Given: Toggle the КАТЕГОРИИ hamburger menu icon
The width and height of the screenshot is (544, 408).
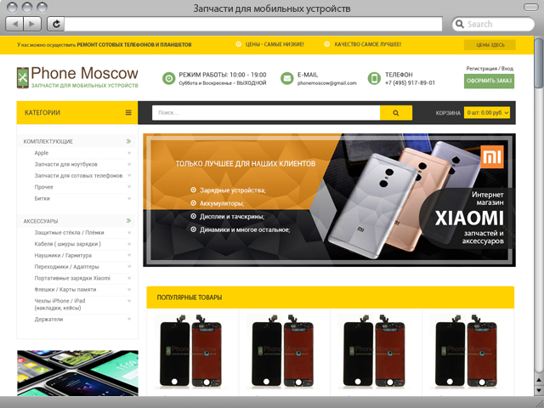Looking at the screenshot, I should coord(128,112).
